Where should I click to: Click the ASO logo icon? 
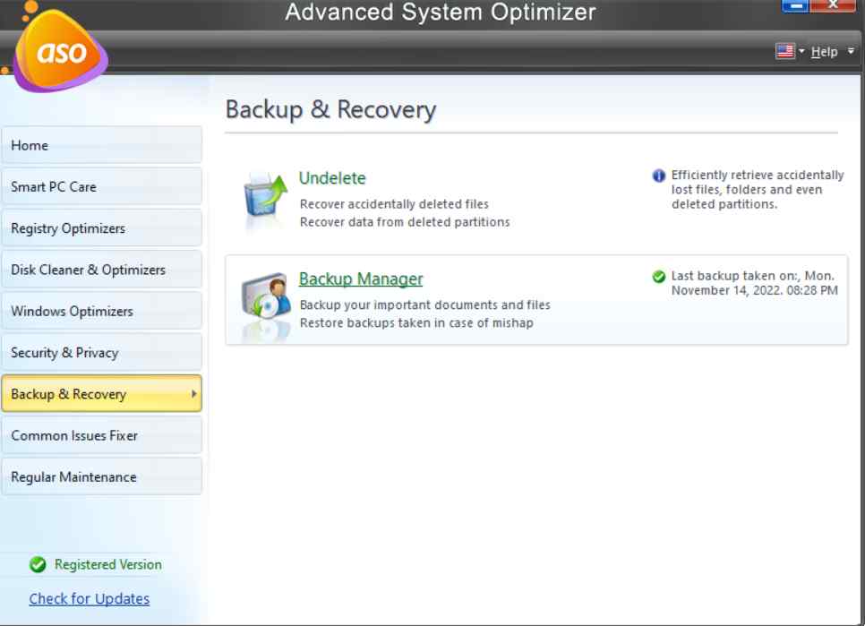coord(60,51)
